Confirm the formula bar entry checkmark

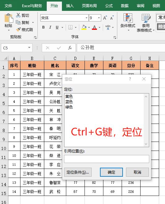[59, 48]
